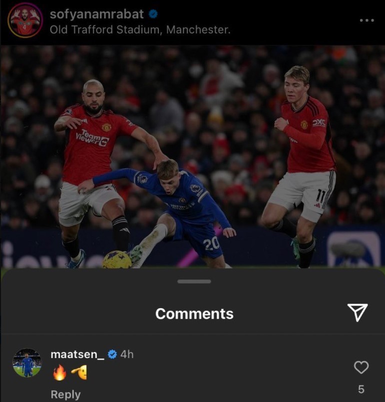Tap the 4h timestamp on the comment
Image resolution: width=385 pixels, height=402 pixels.
click(x=127, y=355)
